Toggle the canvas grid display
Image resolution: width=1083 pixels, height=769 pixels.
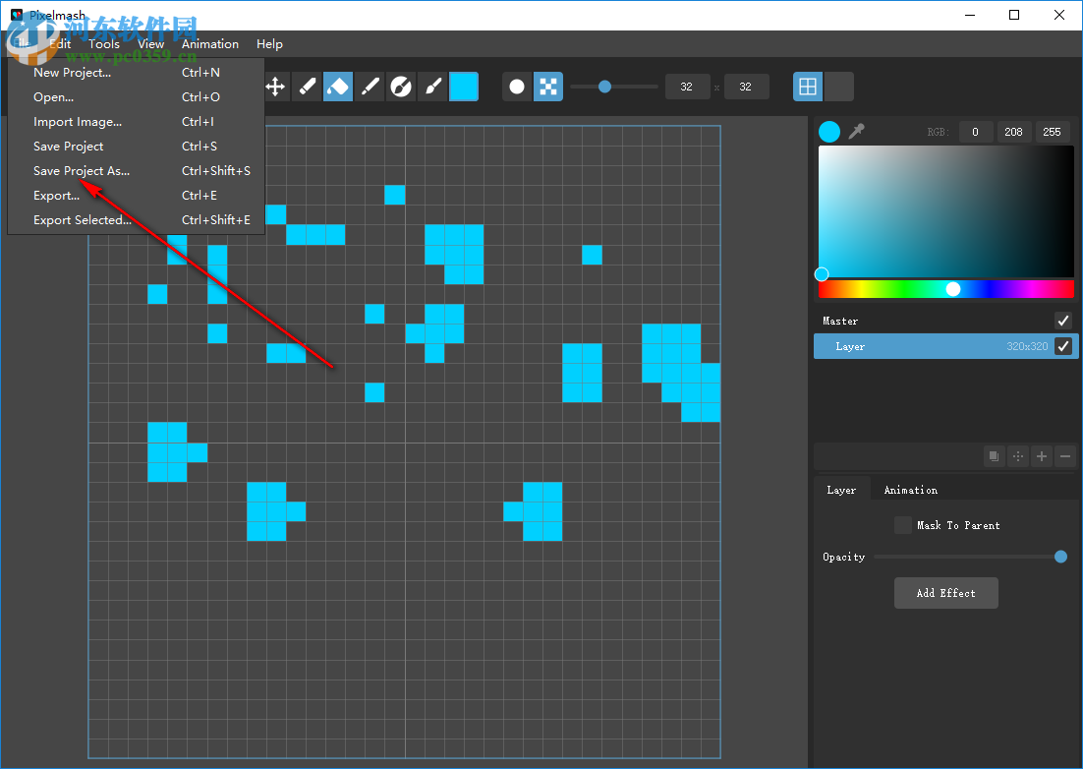(x=807, y=87)
